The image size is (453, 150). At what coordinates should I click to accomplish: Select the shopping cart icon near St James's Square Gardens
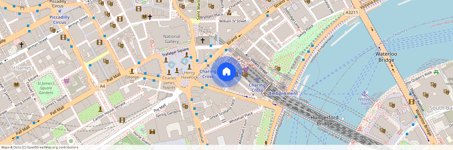pos(66,80)
